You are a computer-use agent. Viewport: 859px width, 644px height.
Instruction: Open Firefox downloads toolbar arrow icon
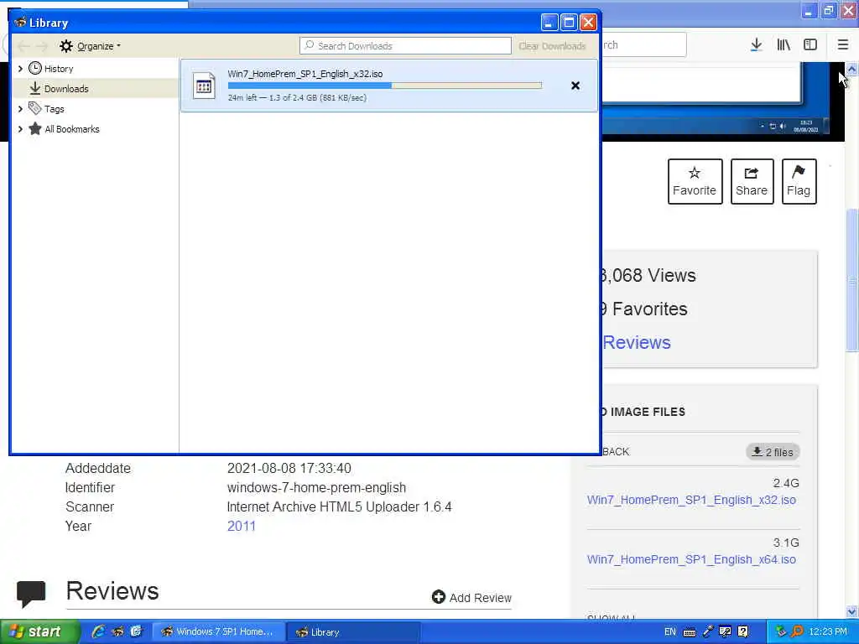[756, 45]
